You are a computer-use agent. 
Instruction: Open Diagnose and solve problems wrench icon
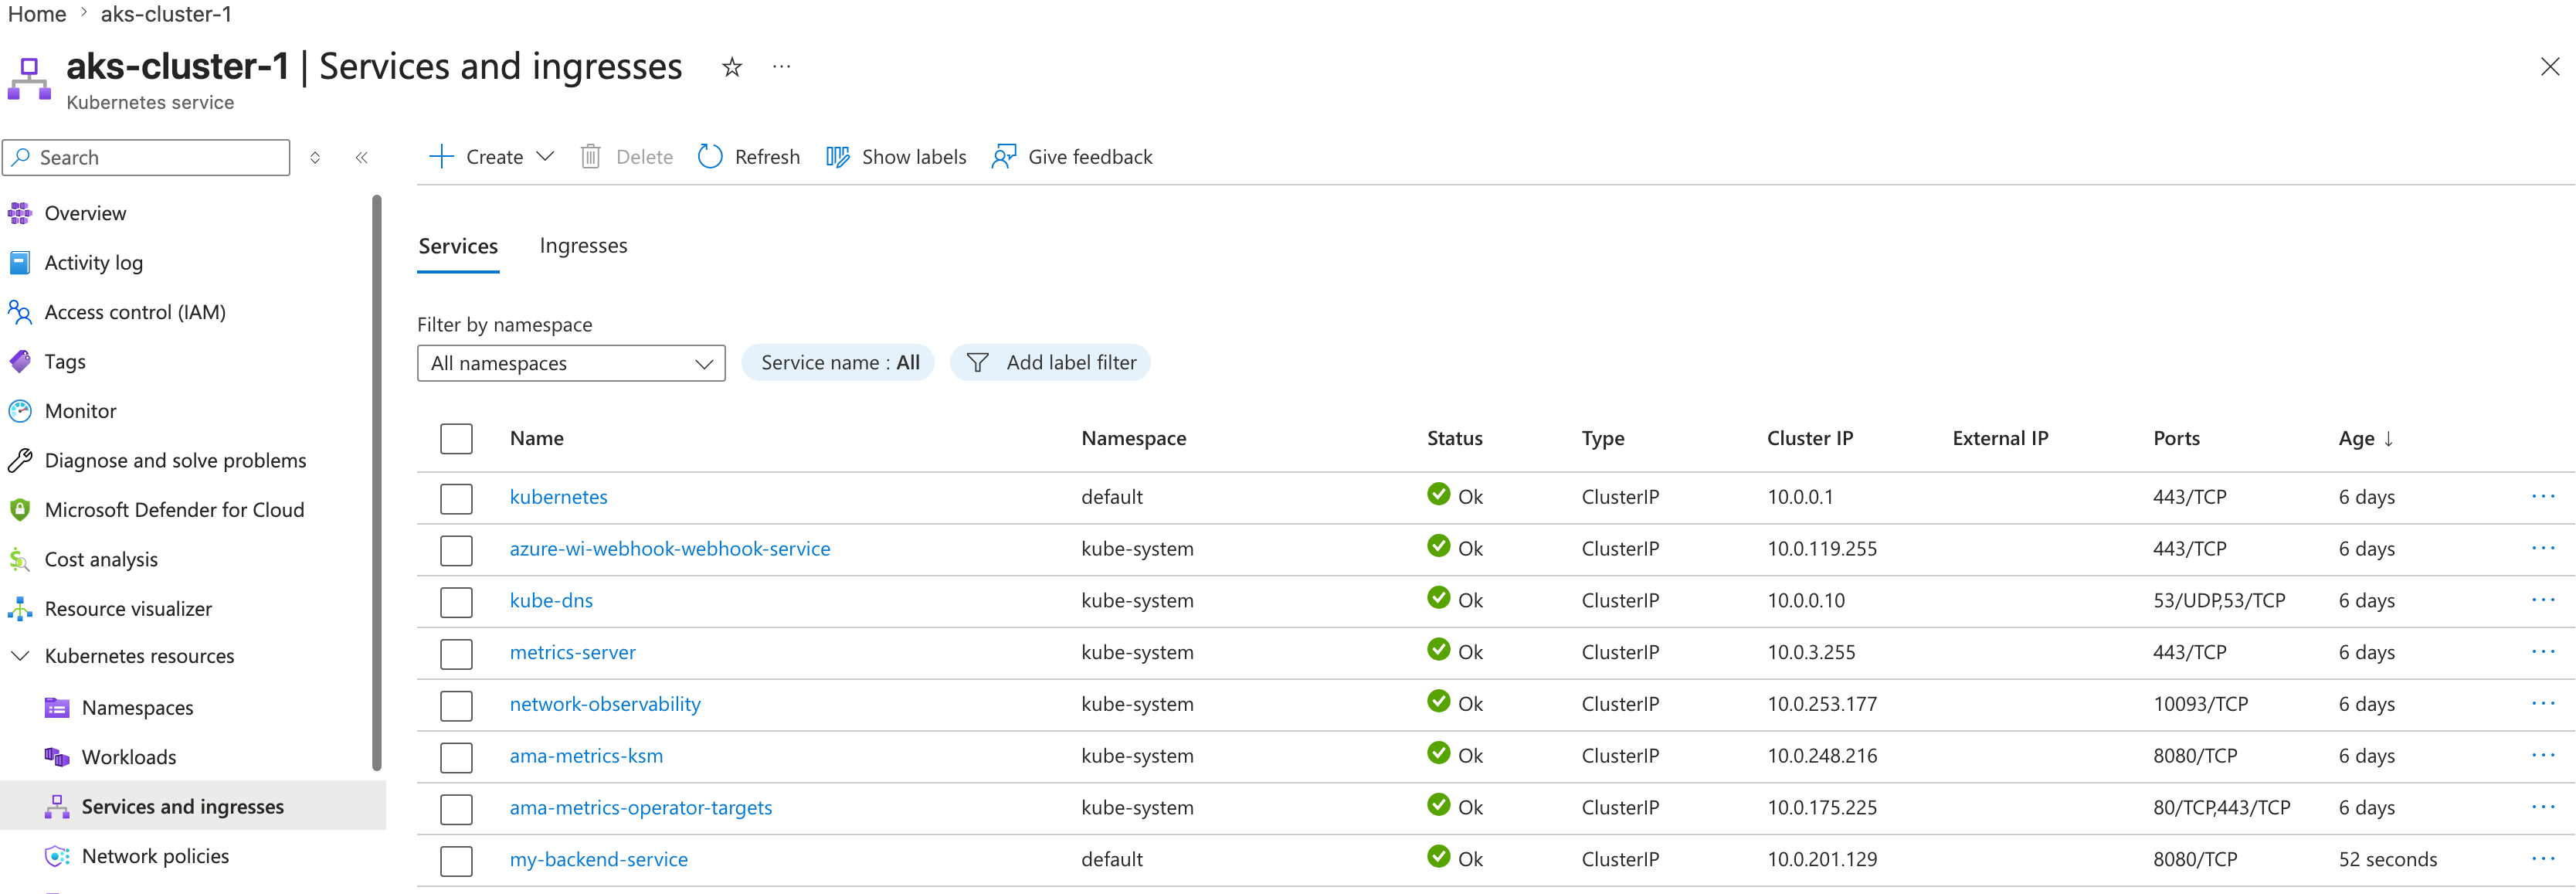coord(20,460)
